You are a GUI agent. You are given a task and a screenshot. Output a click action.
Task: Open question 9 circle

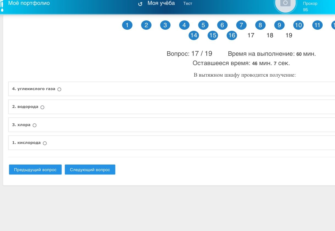pos(279,25)
